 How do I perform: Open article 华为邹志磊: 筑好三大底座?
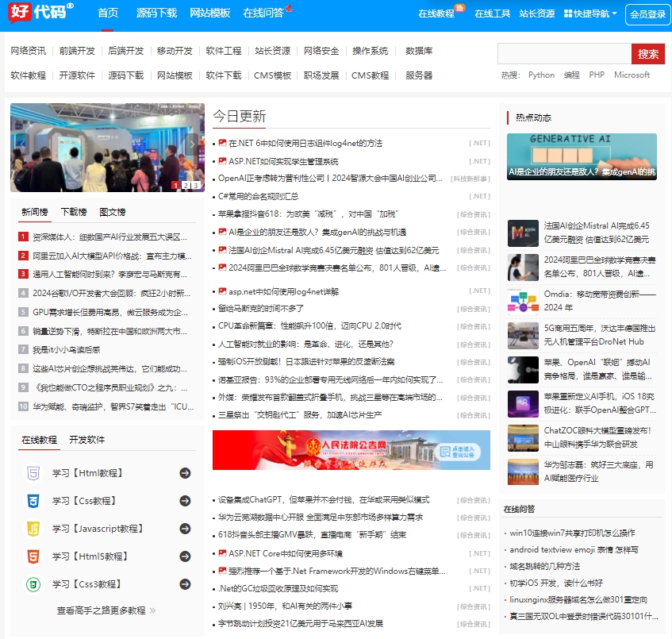599,472
